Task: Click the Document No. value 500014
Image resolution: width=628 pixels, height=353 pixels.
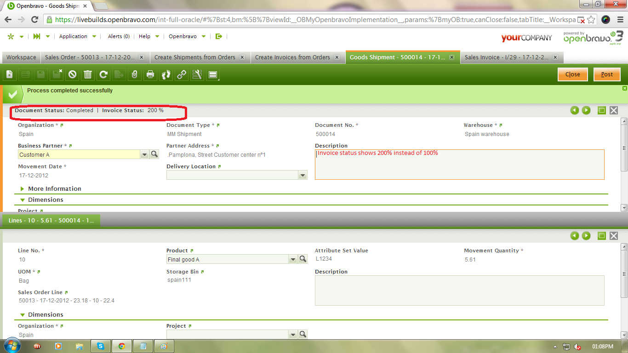Action: [325, 134]
